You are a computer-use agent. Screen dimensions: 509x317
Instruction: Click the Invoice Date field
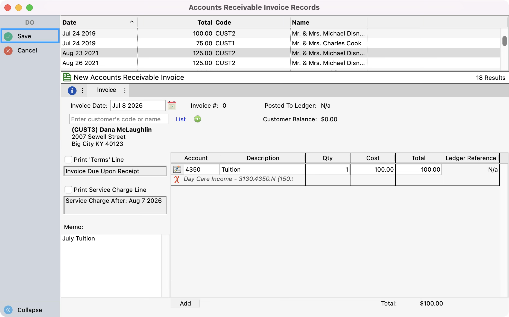tap(138, 105)
